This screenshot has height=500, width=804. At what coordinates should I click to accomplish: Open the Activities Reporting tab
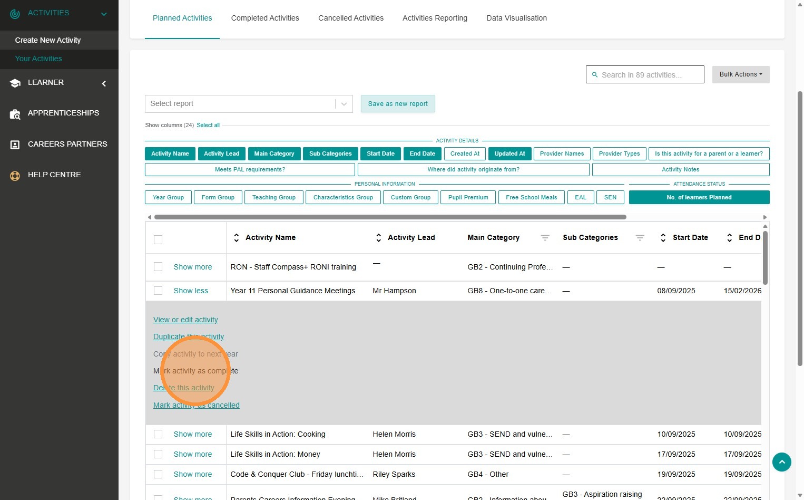435,18
